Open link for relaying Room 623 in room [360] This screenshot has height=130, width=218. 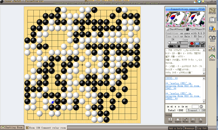pyautogui.click(x=183, y=96)
